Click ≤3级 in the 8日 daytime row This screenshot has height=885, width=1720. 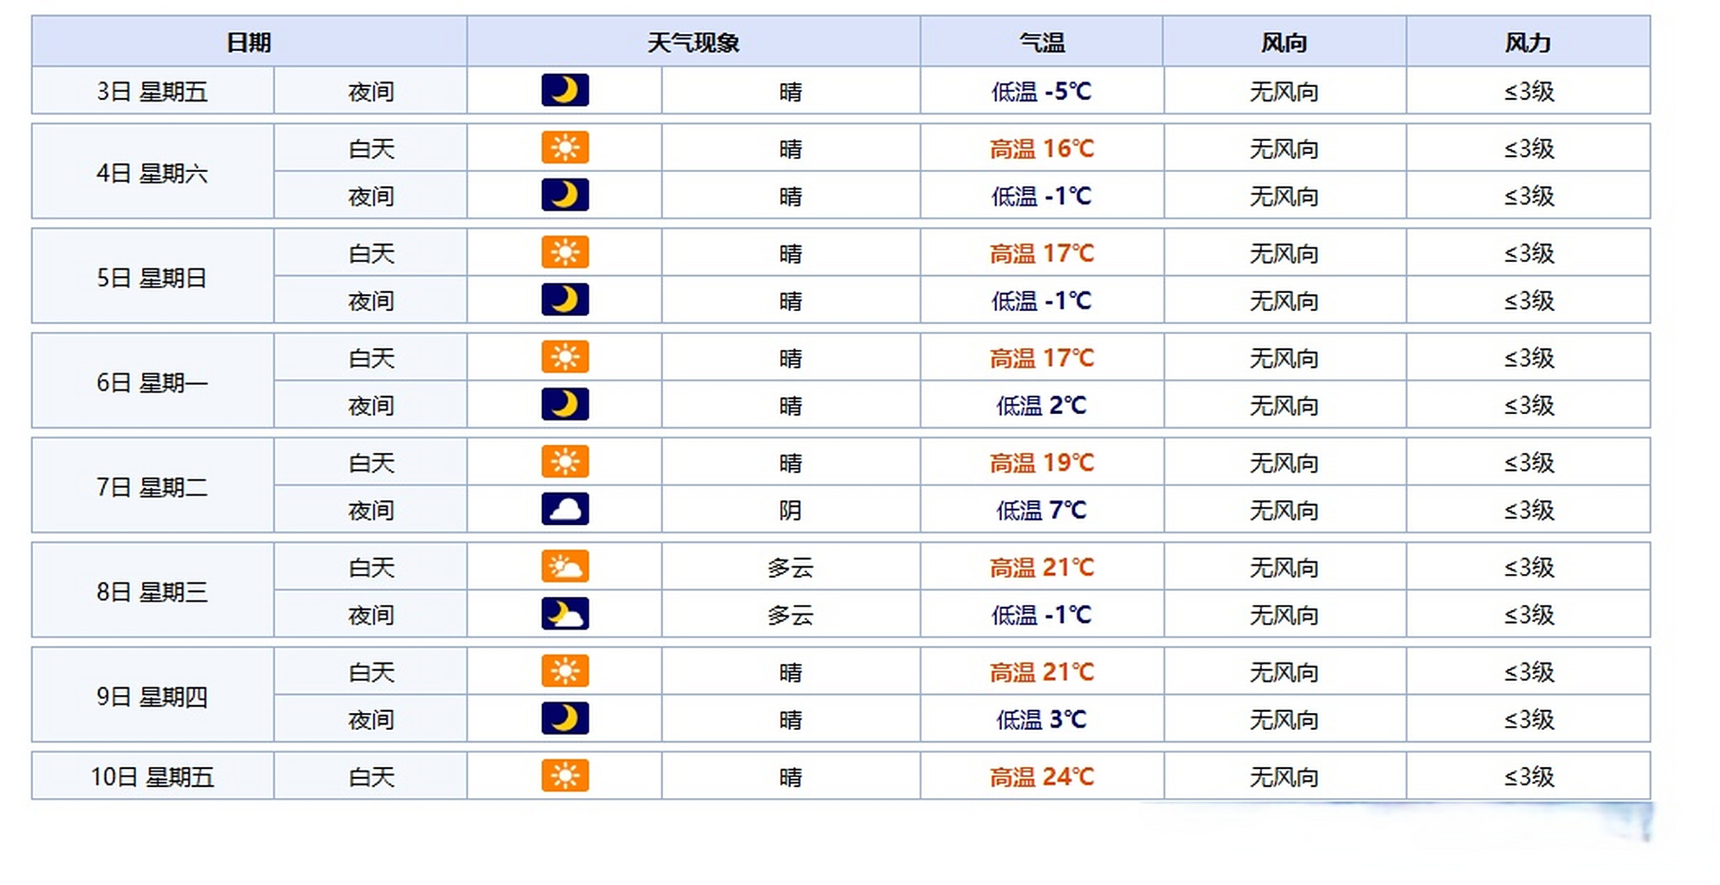pos(1529,568)
